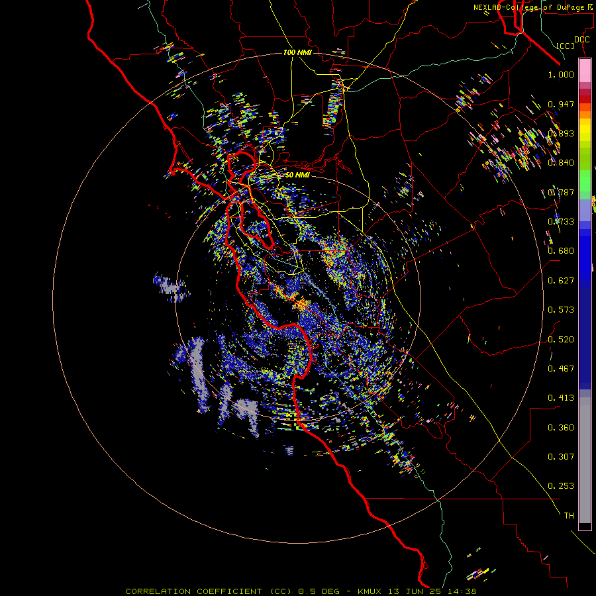Click the DCC label above the scale
The height and width of the screenshot is (596, 596).
coord(581,40)
